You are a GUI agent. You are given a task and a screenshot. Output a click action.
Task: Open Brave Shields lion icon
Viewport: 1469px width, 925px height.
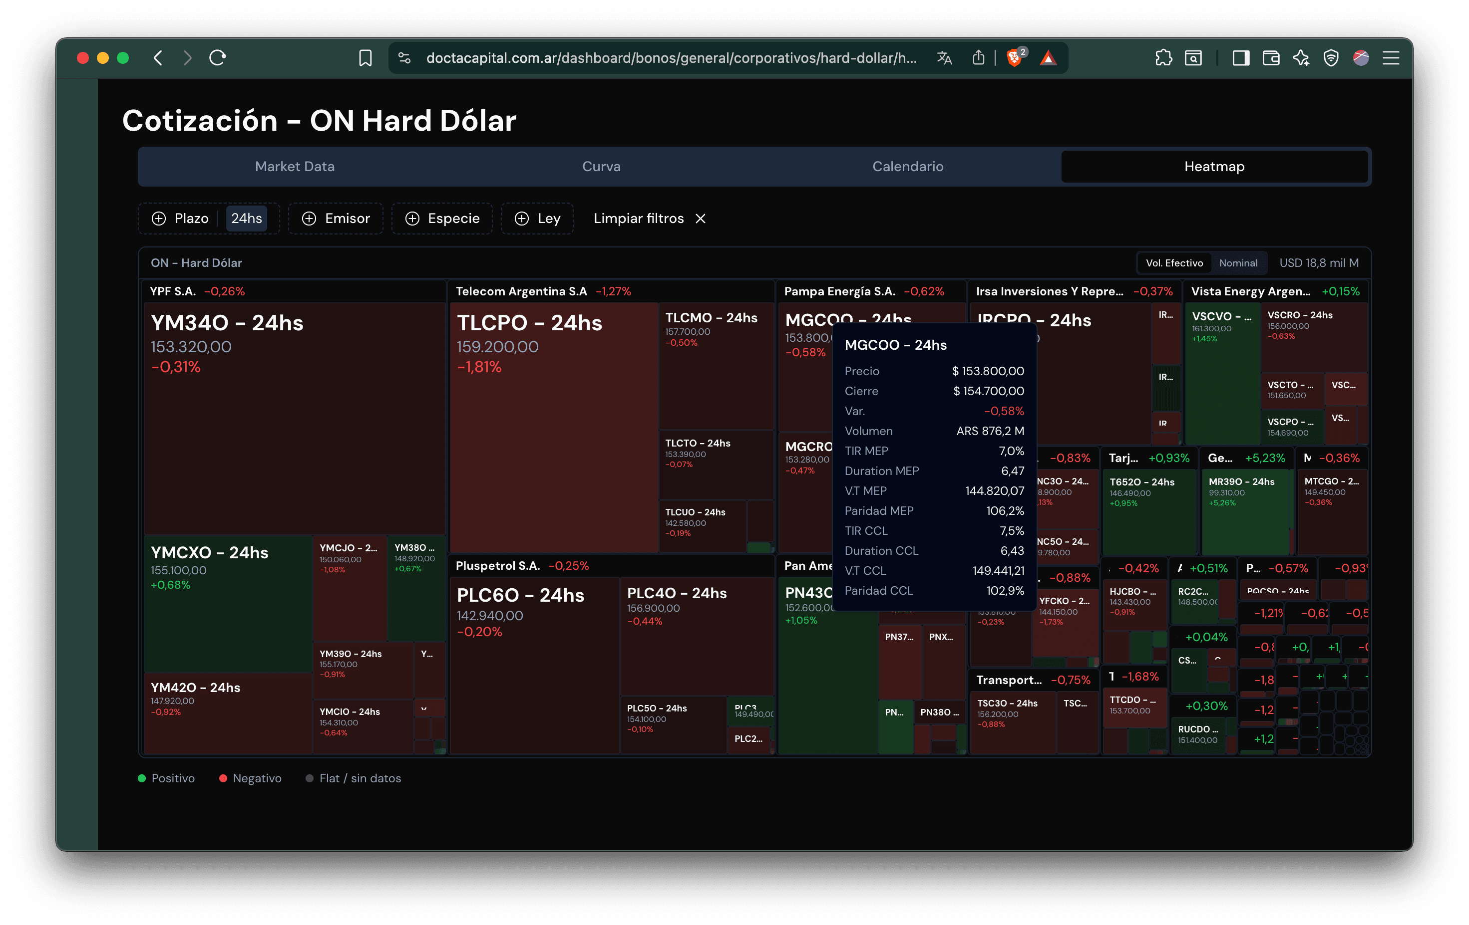[x=1015, y=58]
